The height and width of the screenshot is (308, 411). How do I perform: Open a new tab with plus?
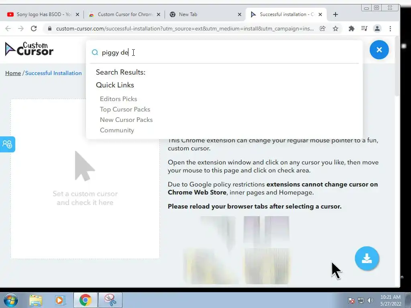[335, 14]
